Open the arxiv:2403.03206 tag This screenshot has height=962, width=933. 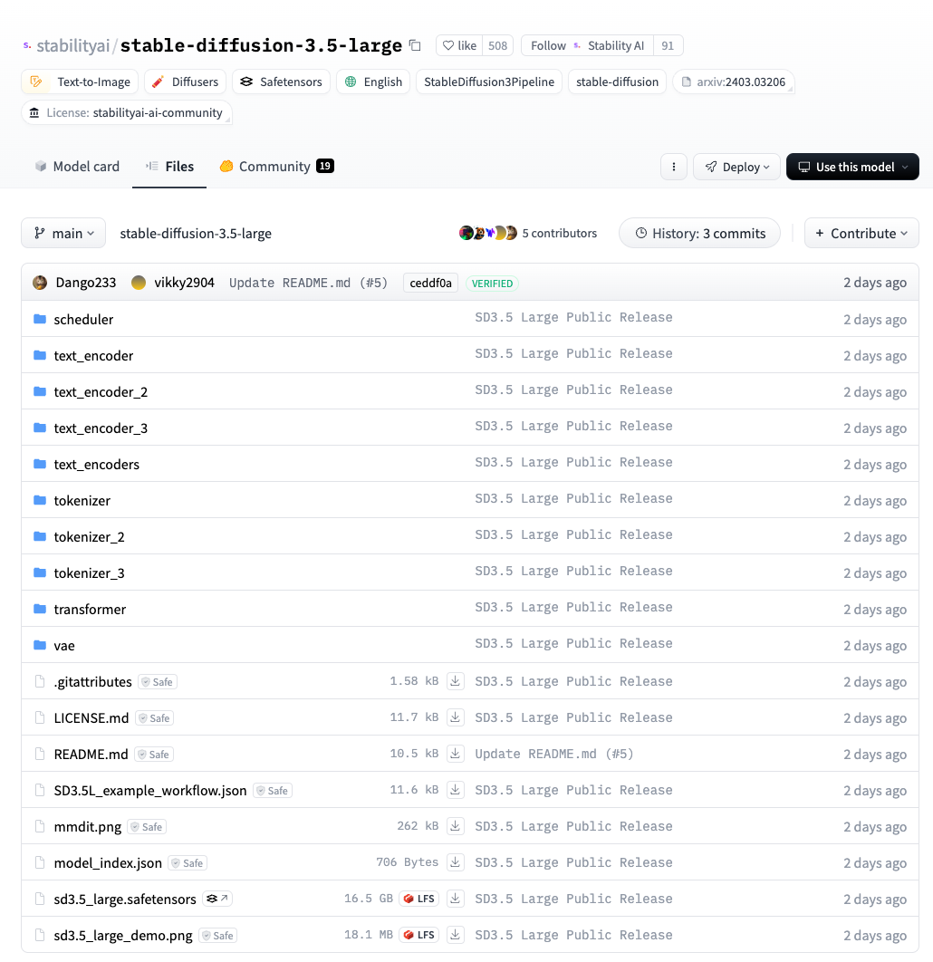point(734,82)
